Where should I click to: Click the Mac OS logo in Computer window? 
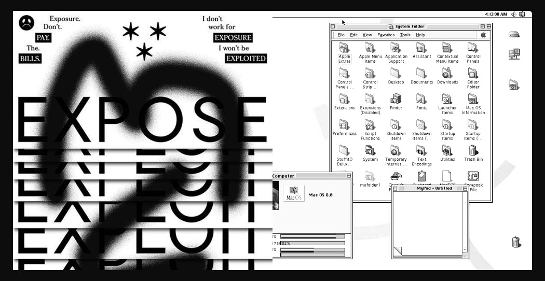click(294, 193)
